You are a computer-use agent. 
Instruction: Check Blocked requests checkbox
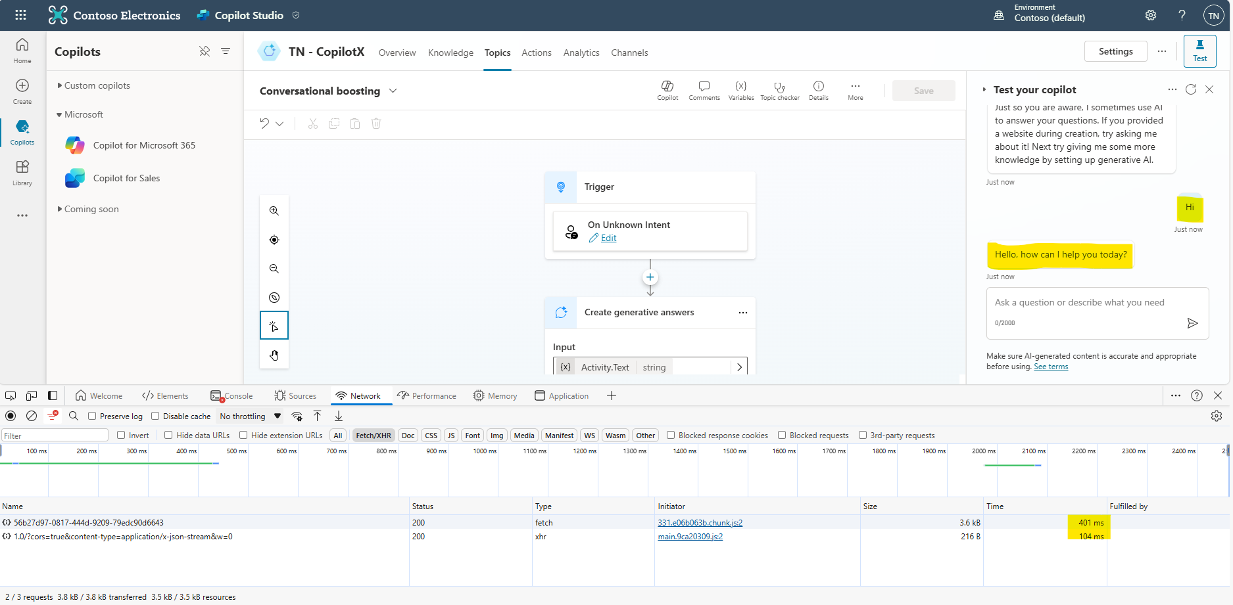click(782, 435)
